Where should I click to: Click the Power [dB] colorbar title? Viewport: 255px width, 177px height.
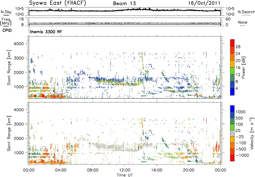tap(244, 67)
